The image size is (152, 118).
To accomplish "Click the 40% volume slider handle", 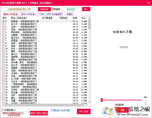I will tap(146, 104).
